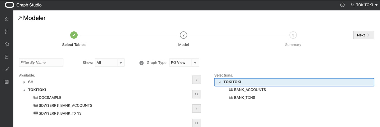Click the Graph Type help icon
The image size is (380, 127).
pyautogui.click(x=142, y=63)
